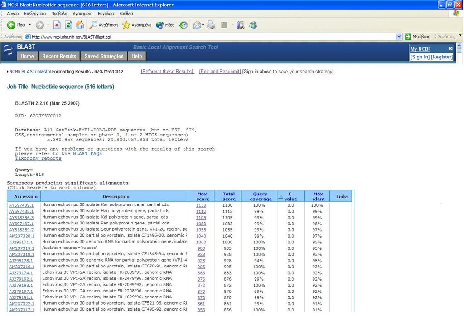Click the BLAST logo icon

[8, 49]
